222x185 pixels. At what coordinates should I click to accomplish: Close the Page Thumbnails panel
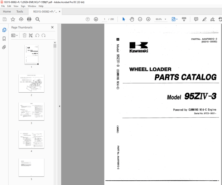[x=52, y=27]
